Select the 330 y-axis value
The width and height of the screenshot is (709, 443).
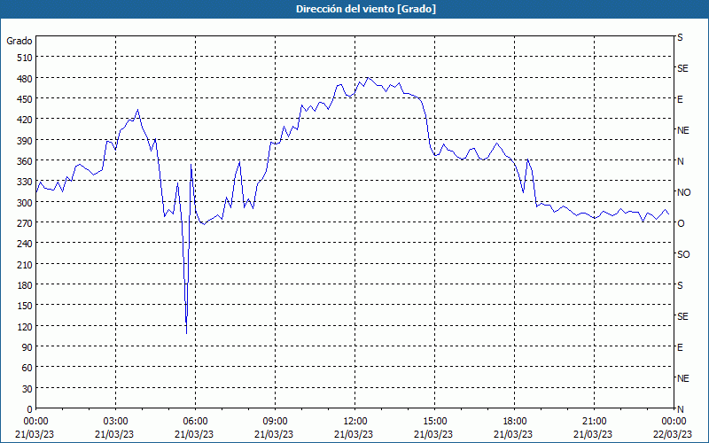coord(26,182)
